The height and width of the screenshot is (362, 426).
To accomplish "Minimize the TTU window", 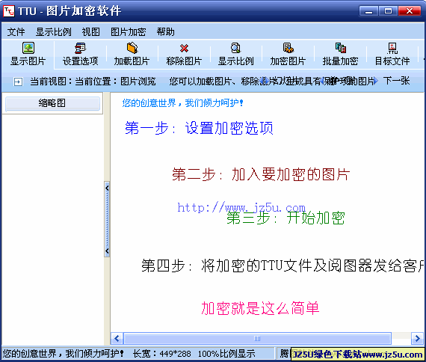I will click(368, 11).
